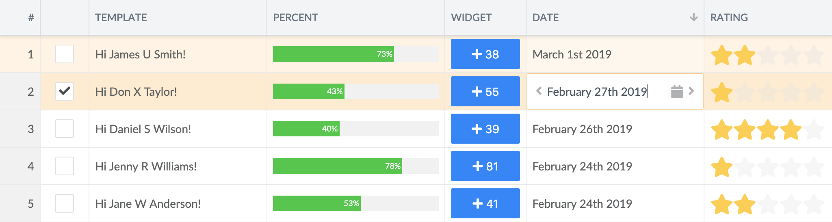Image resolution: width=832 pixels, height=222 pixels.
Task: Set James U Smith rating to five stars
Action: coord(814,55)
